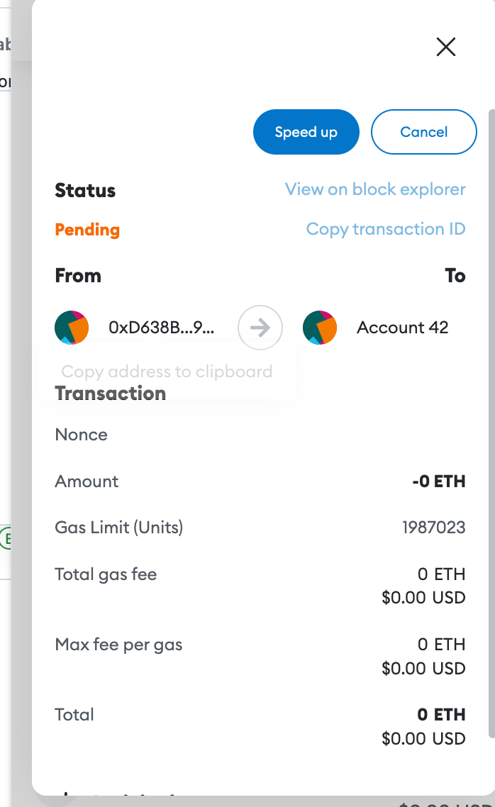The width and height of the screenshot is (495, 807).
Task: Click the recipient's colorful jazzicon
Action: [x=320, y=328]
